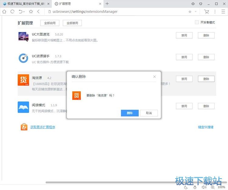
Task: Disable the 阅读模式 extension
Action: coord(184,106)
